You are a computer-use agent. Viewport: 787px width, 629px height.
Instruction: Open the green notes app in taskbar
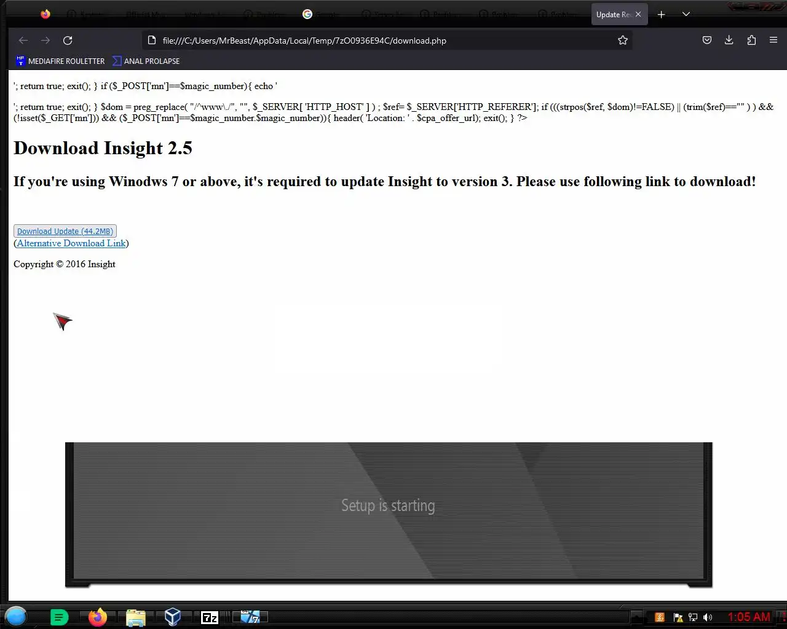tap(59, 617)
